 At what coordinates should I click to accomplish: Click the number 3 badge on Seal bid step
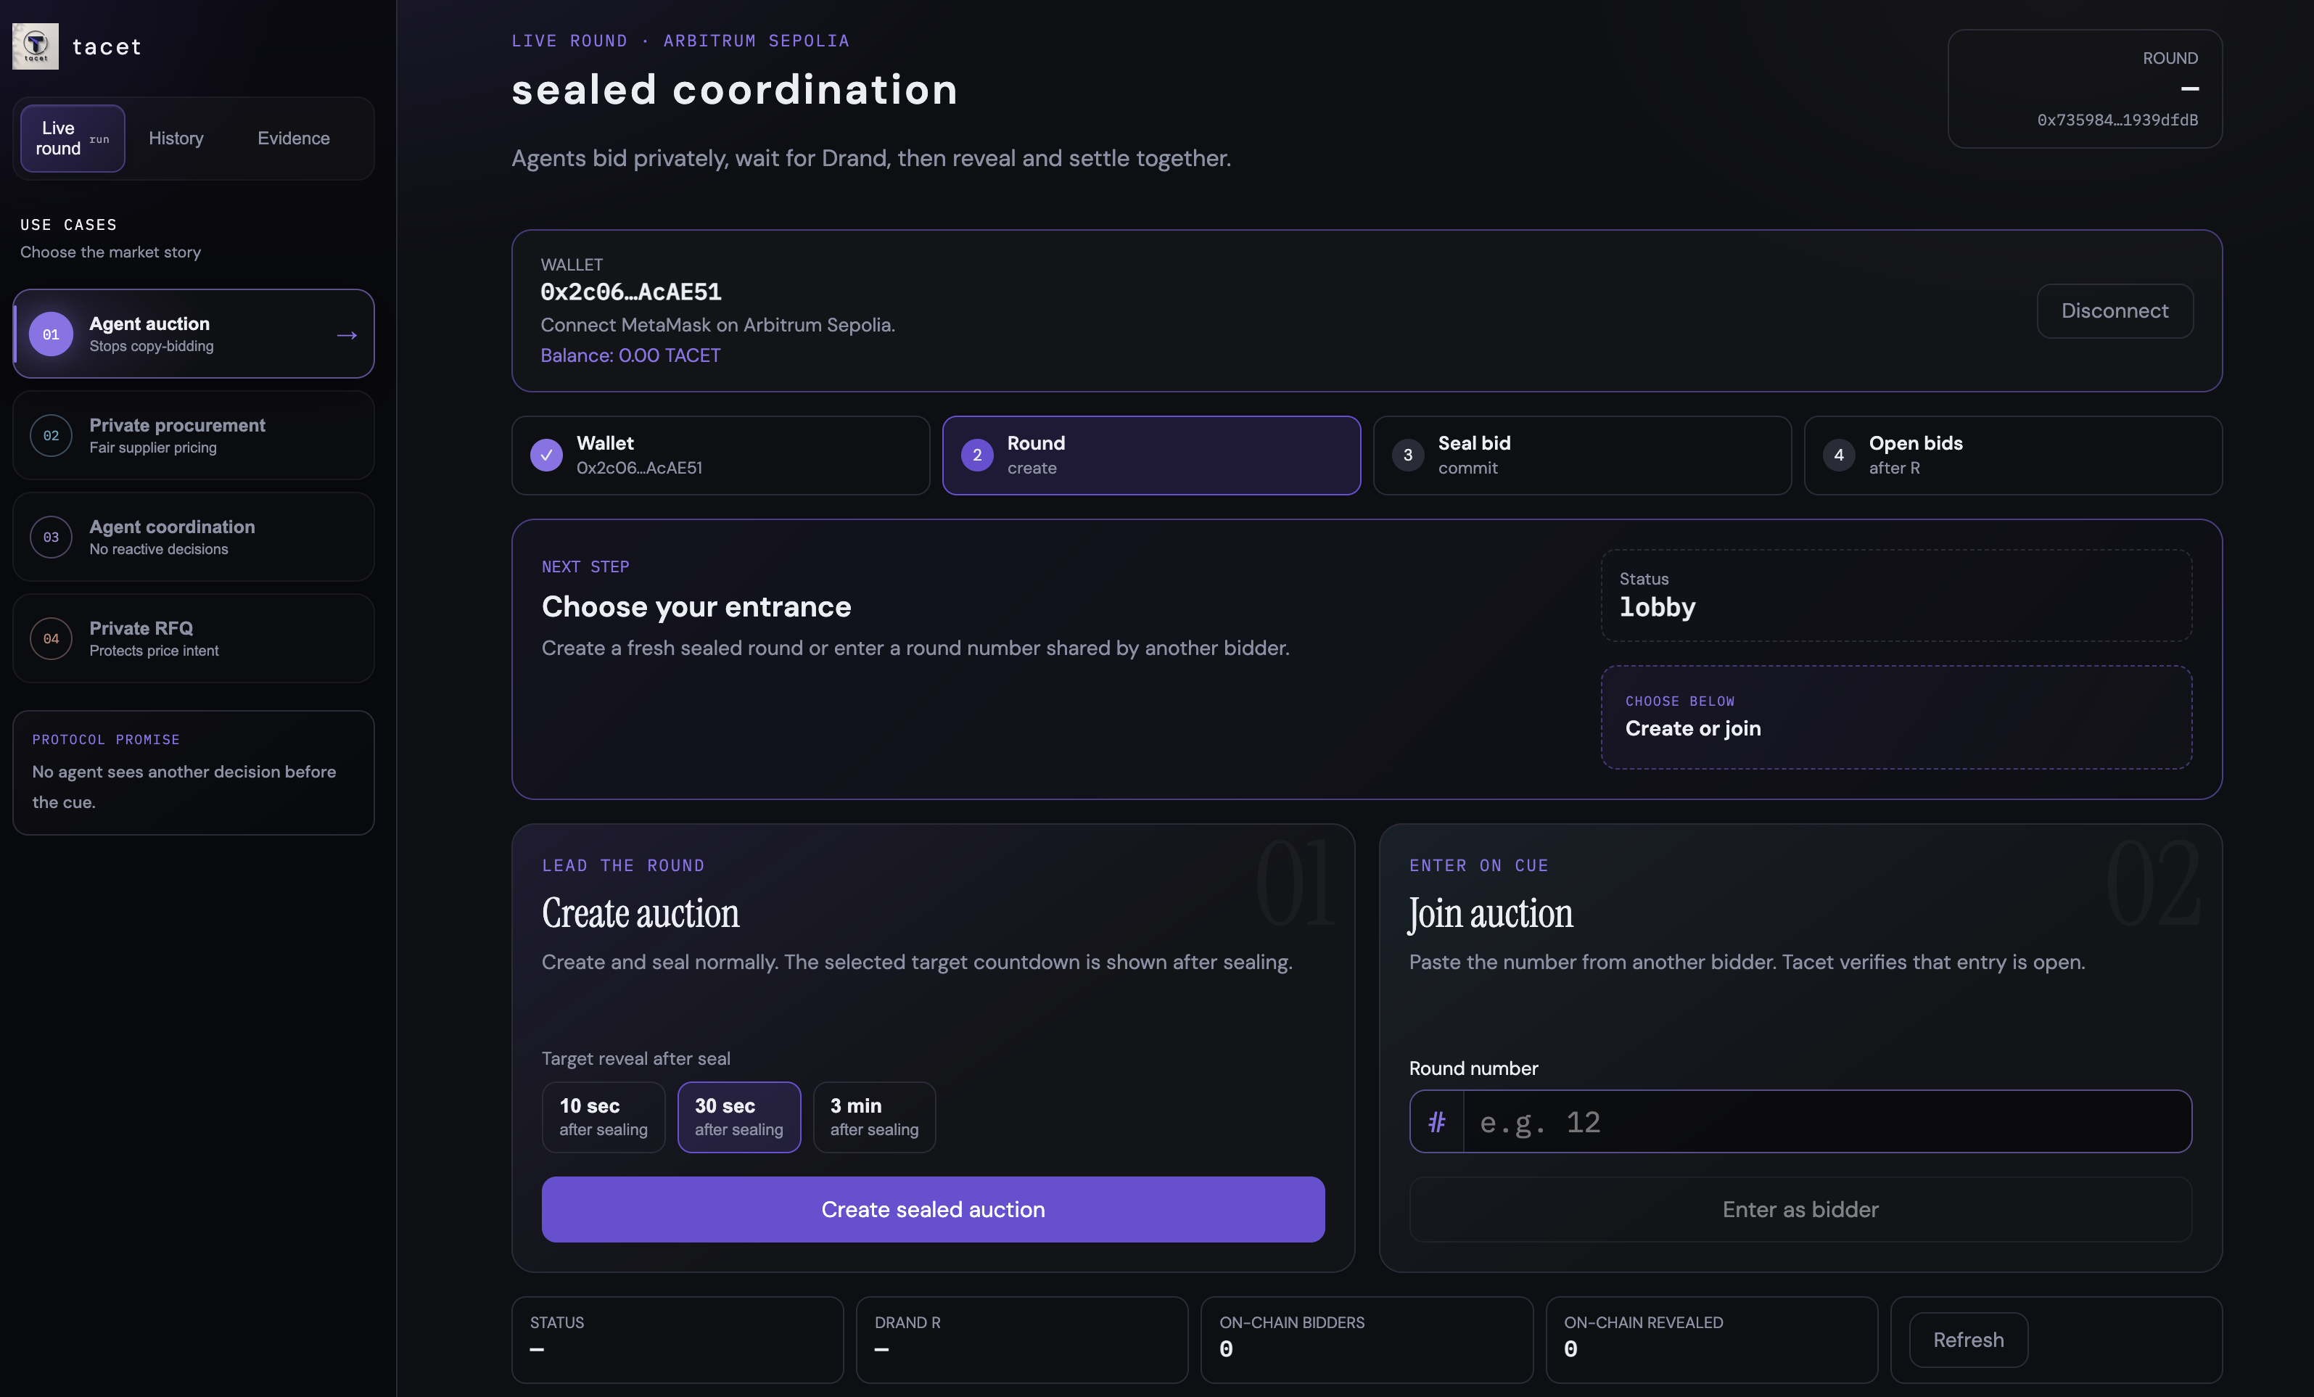coord(1408,456)
